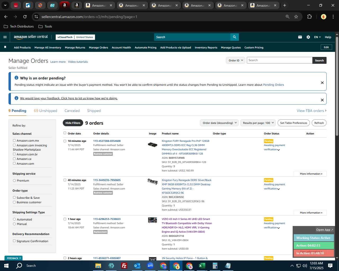Check the Amazon.com Invoicing Shadow Marketplace filter

click(x=14, y=145)
